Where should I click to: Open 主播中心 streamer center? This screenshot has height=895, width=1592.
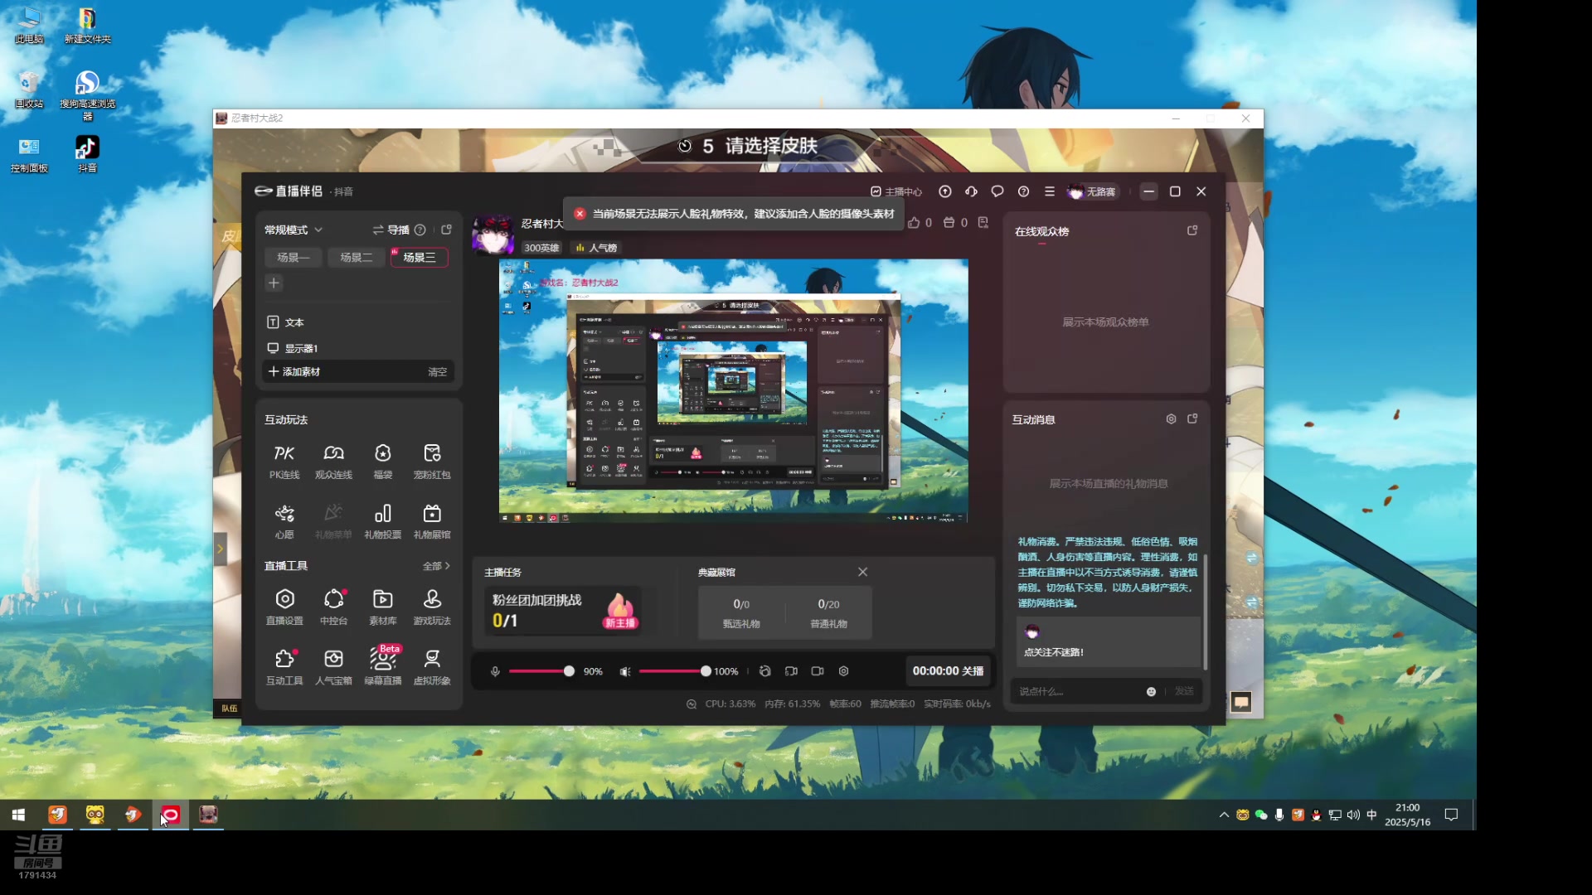(x=895, y=191)
